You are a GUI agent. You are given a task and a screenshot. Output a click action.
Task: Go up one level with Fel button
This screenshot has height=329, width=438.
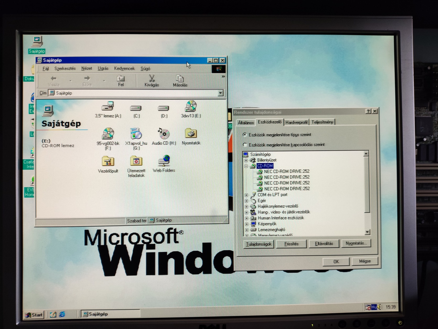pyautogui.click(x=121, y=81)
